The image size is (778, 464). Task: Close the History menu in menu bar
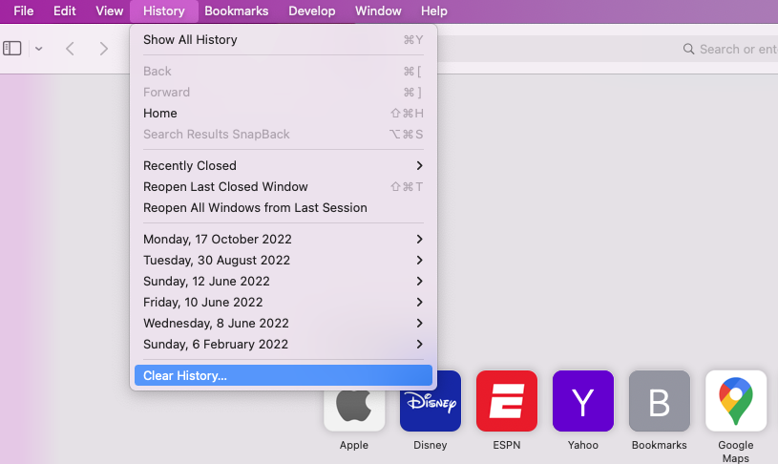pyautogui.click(x=164, y=11)
